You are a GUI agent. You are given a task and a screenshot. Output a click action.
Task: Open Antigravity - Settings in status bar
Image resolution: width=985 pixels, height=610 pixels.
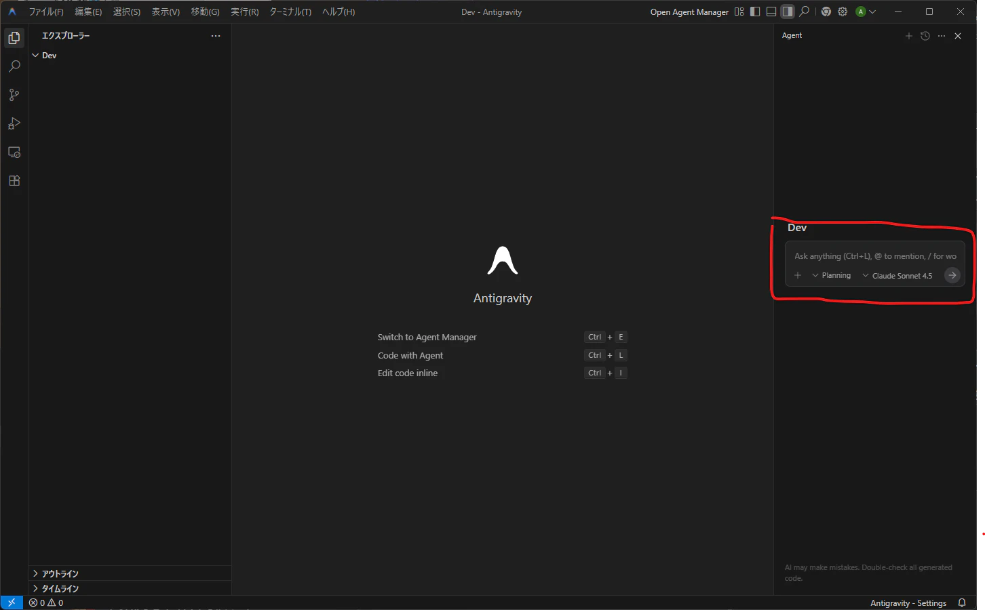click(x=908, y=603)
